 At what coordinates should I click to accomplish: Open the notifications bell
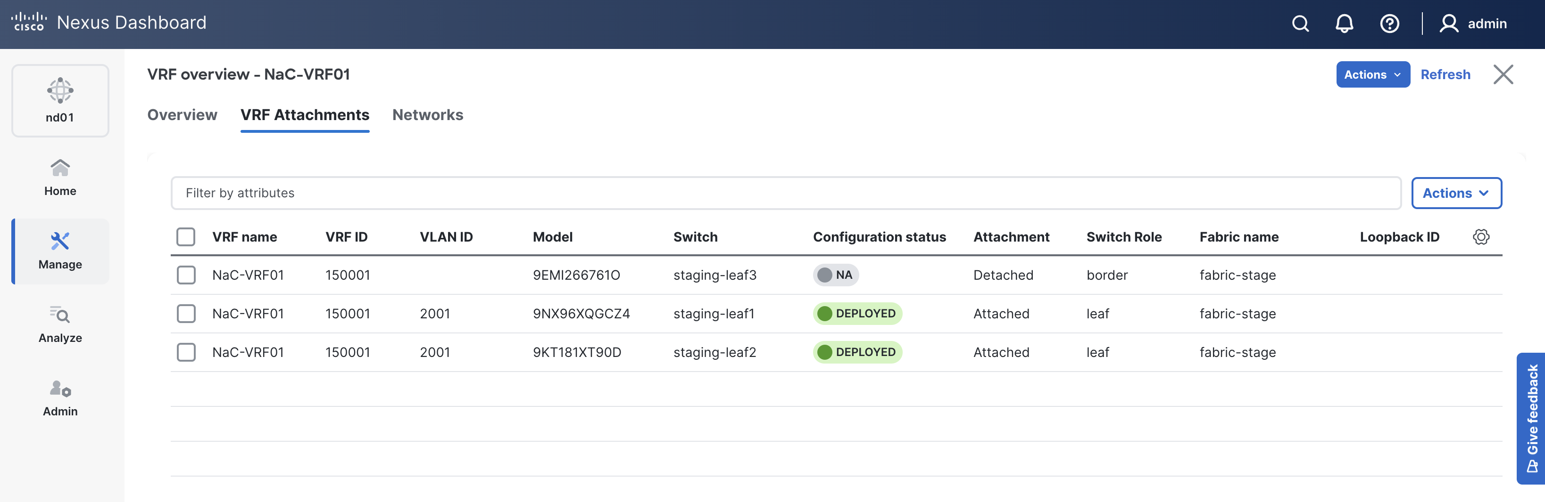pyautogui.click(x=1344, y=24)
